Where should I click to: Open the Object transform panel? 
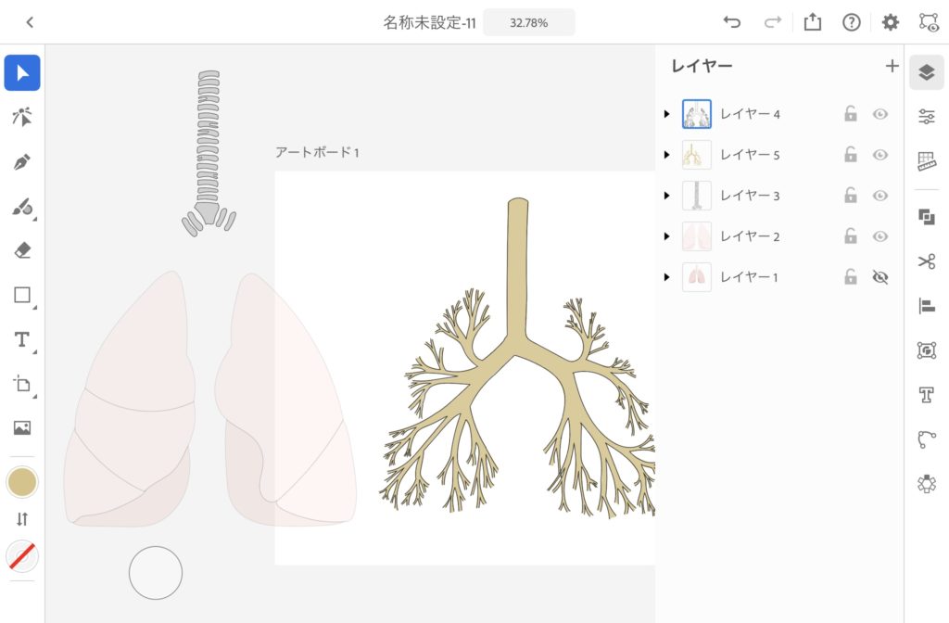tap(927, 350)
